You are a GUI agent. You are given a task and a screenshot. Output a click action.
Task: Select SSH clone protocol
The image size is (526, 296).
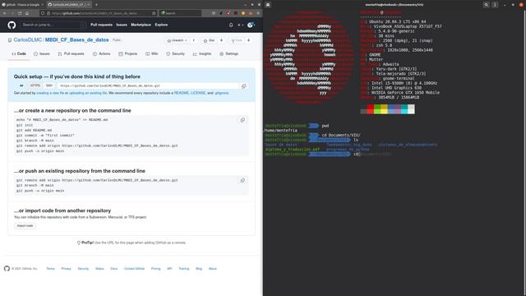click(49, 86)
